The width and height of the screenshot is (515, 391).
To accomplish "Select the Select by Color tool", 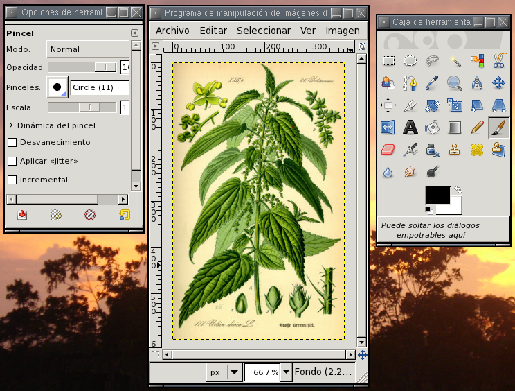I will (x=477, y=61).
